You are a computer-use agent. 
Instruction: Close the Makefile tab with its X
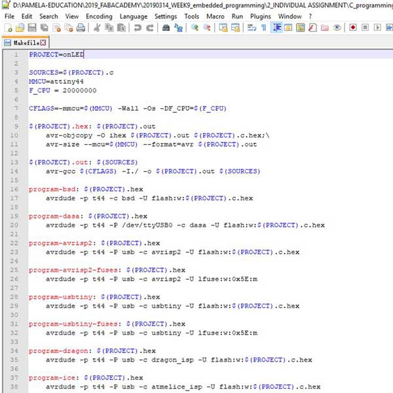click(43, 43)
